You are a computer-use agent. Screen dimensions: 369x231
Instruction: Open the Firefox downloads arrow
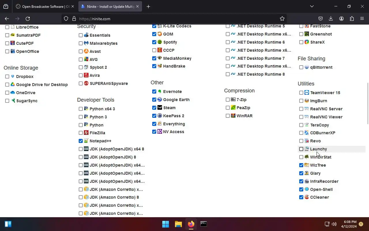(x=331, y=18)
